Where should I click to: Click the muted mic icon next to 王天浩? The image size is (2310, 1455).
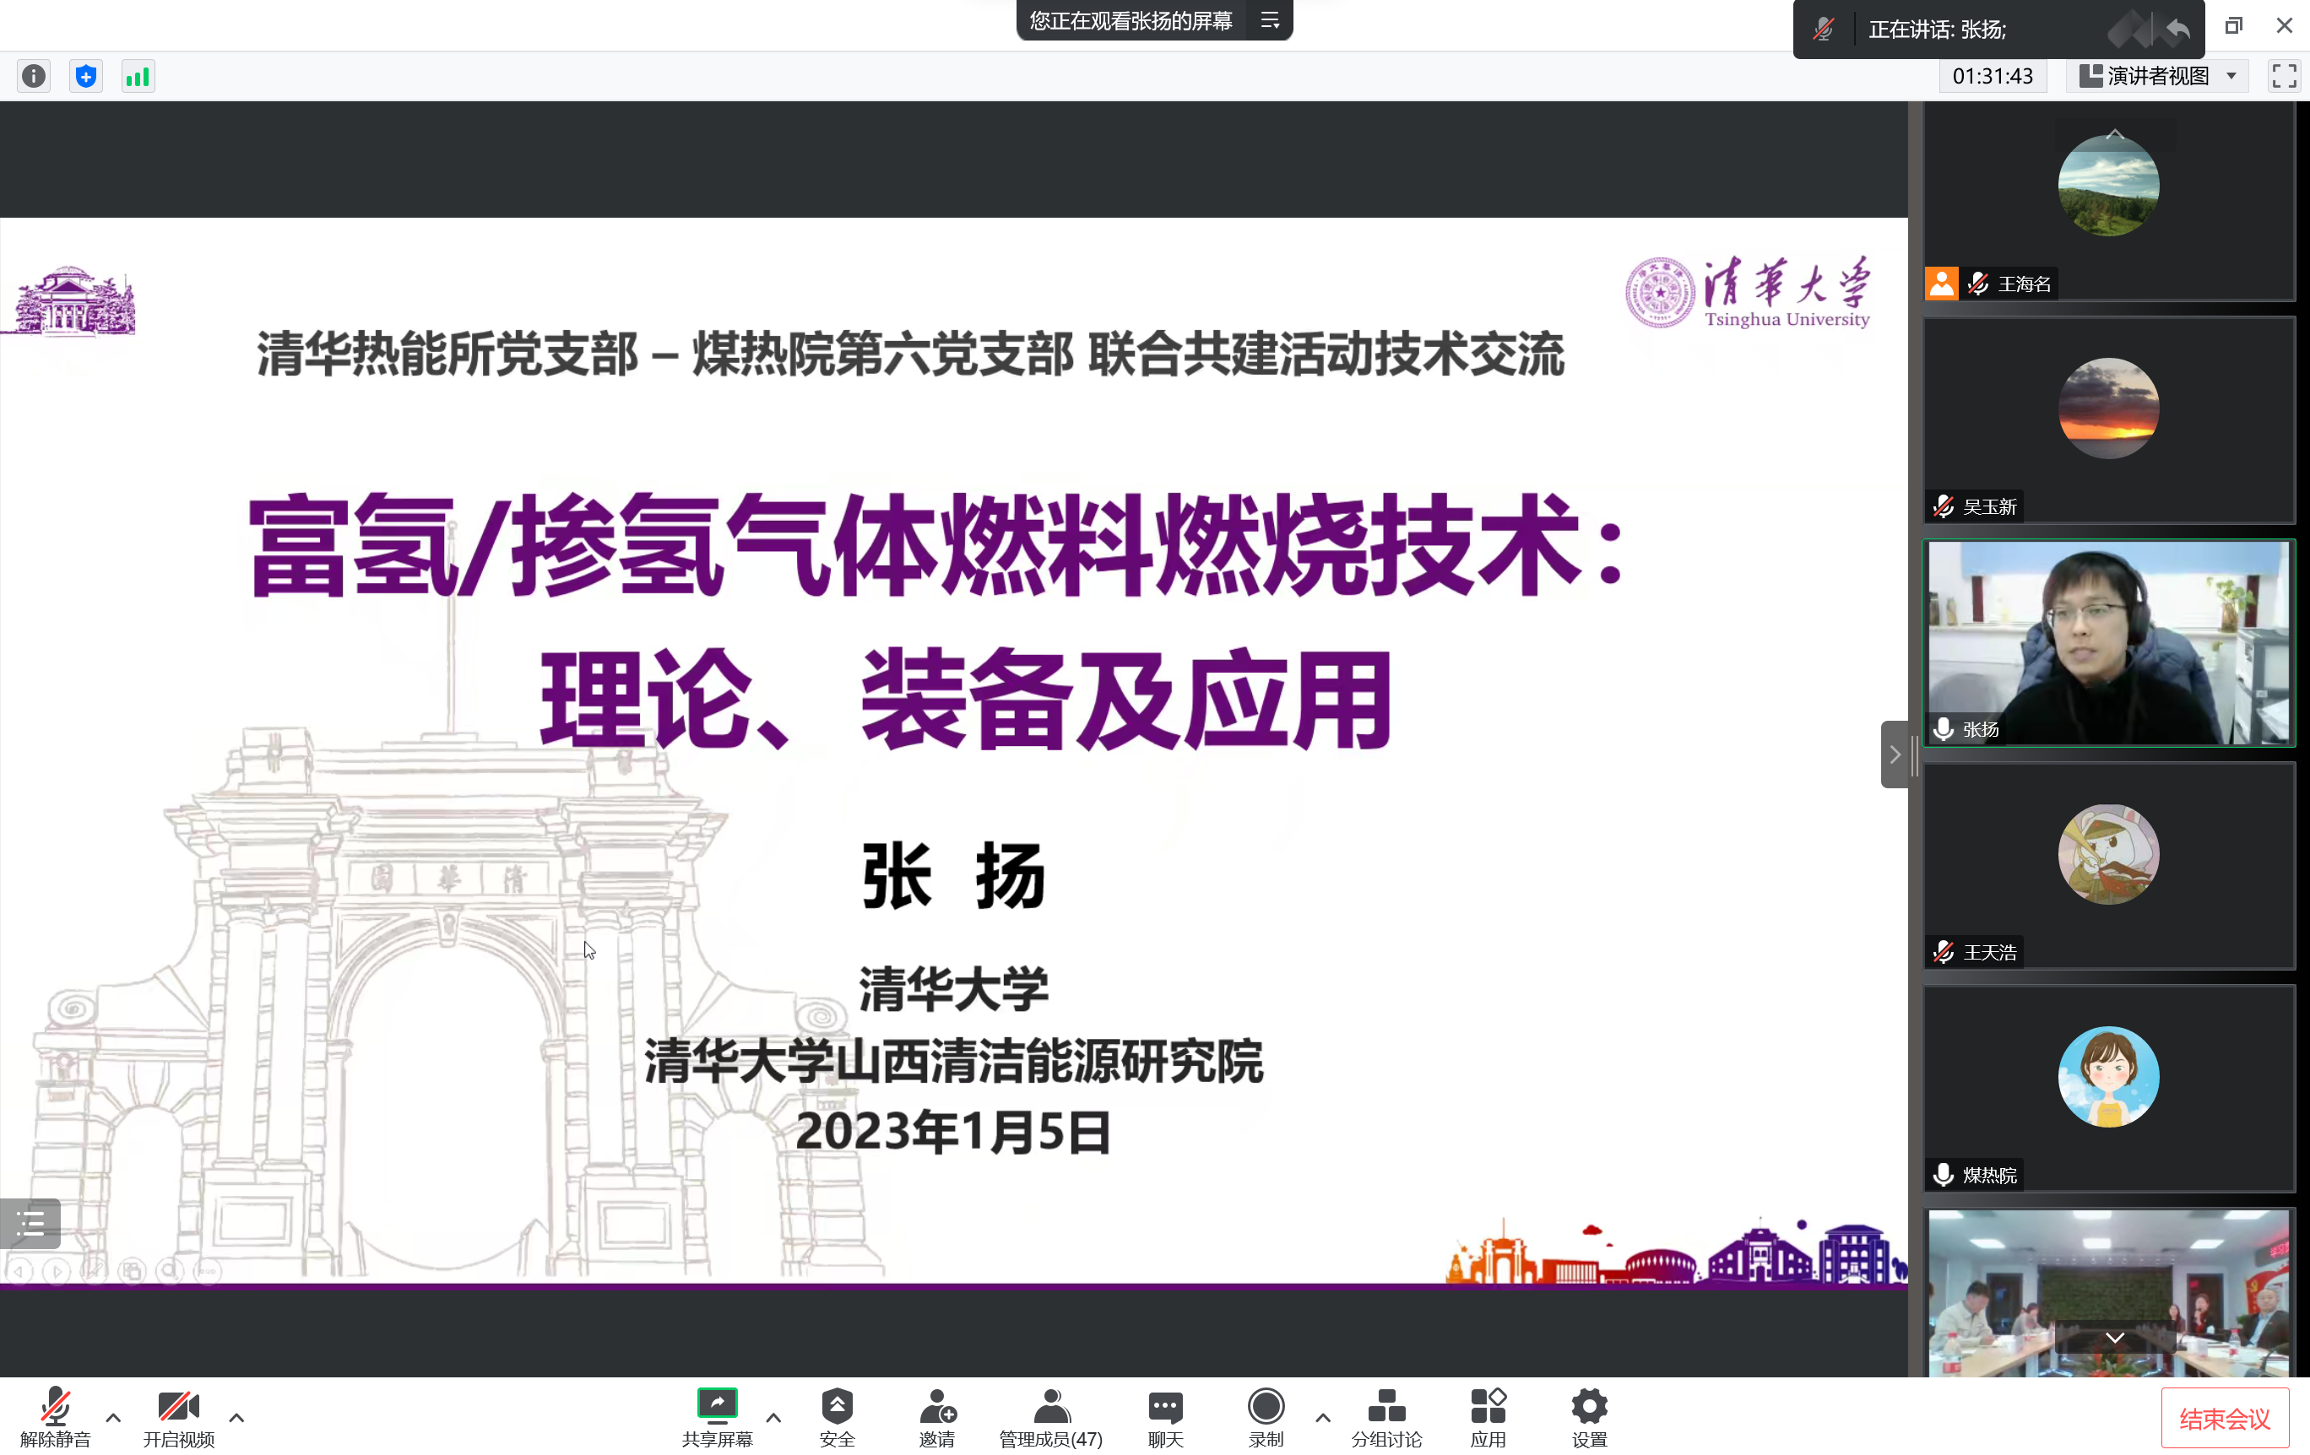[x=1944, y=951]
